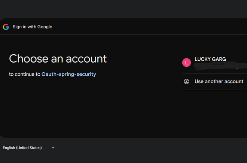Screen dimensions: 247x163
Task: Click the Choose an account heading
Action: click(x=58, y=59)
